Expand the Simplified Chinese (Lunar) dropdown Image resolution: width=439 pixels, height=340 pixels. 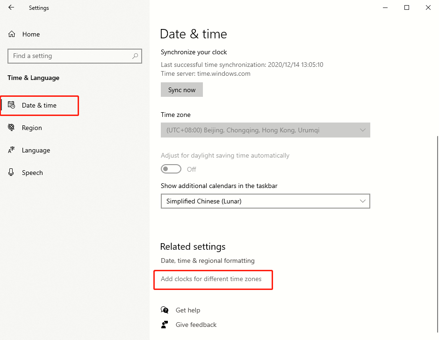266,201
